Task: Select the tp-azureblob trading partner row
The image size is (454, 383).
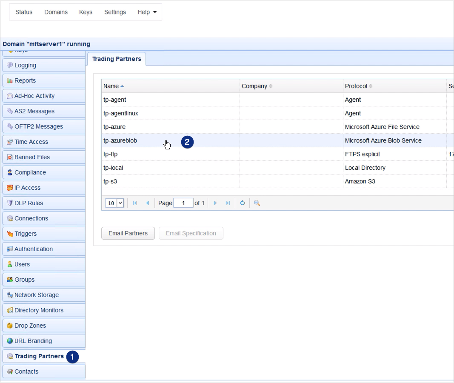Action: point(120,140)
